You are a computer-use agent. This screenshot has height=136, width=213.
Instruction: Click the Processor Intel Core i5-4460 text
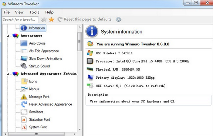[143, 61]
